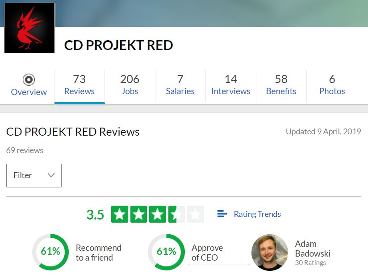The height and width of the screenshot is (278, 368).
Task: Click the third green rating star
Action: click(x=158, y=214)
